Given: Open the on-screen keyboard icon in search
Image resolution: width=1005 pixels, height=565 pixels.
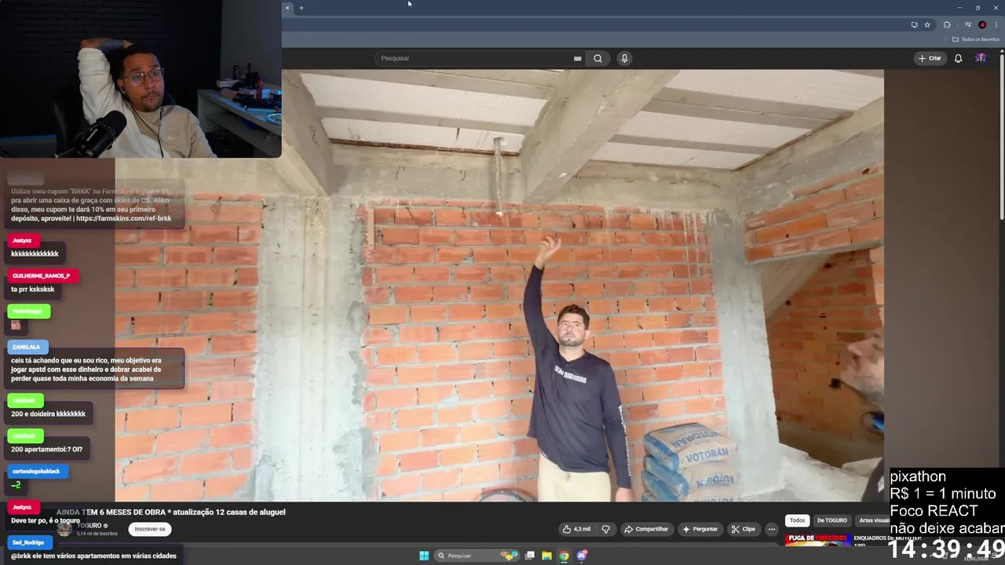Looking at the screenshot, I should (577, 58).
